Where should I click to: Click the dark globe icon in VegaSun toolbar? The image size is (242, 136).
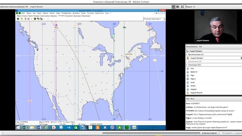pos(35,19)
